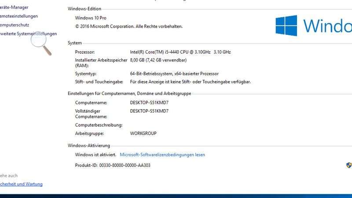The width and height of the screenshot is (352, 198).
Task: Select the RAM value '8,00 GB'
Action: pos(158,60)
